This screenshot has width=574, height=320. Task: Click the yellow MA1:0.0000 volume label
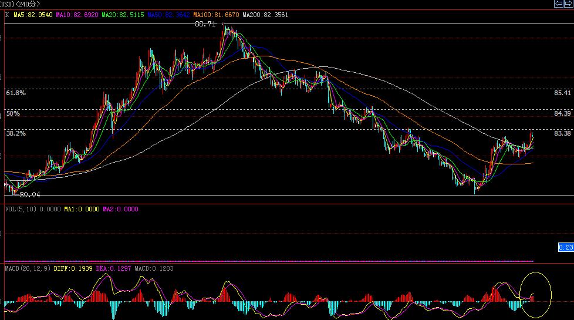(x=82, y=209)
